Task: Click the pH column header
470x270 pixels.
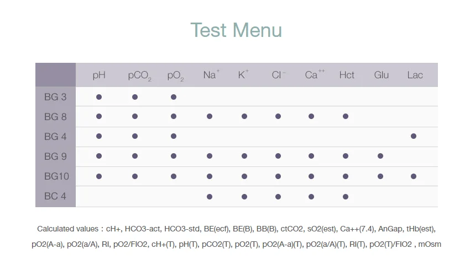Action: (x=99, y=75)
